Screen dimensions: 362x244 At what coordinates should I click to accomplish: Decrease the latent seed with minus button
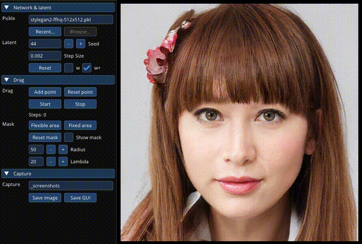coord(68,44)
